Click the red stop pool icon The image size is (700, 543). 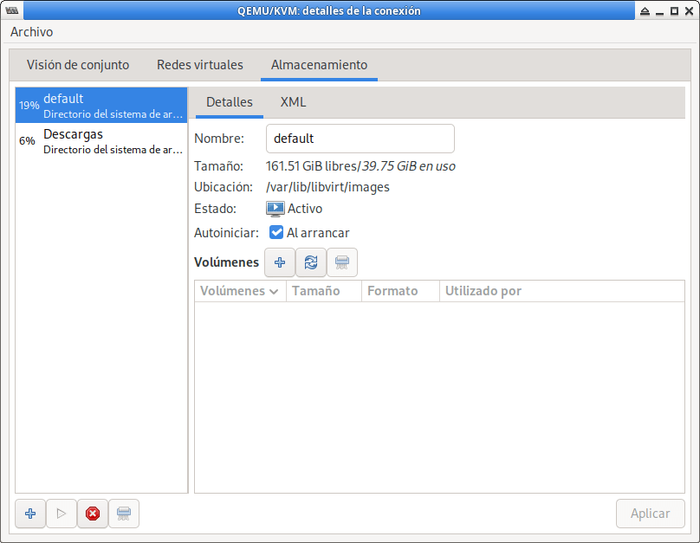click(93, 514)
